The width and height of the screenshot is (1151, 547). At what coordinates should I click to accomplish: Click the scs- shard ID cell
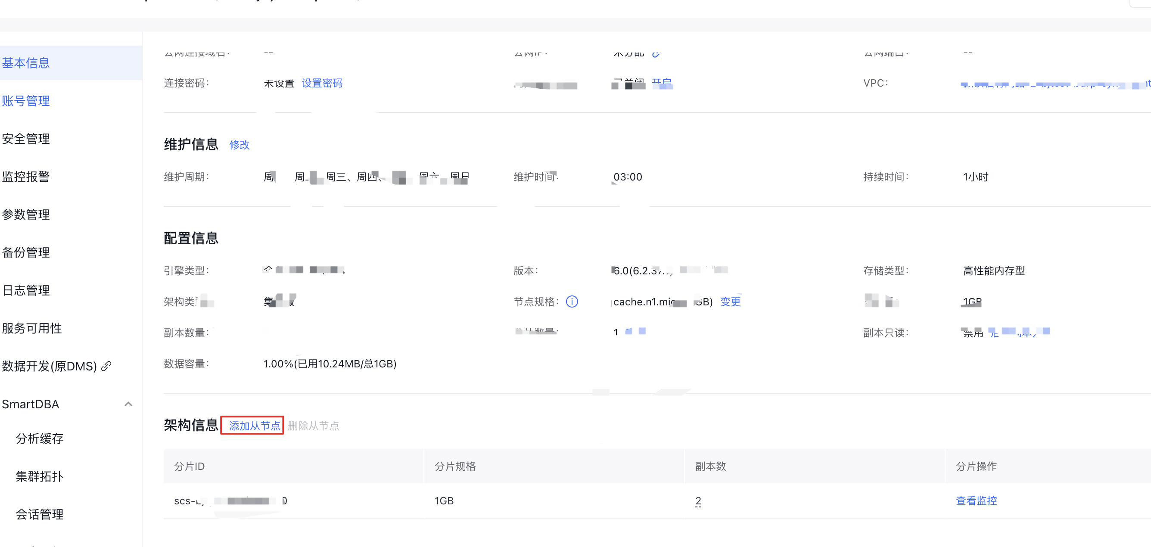(x=230, y=501)
